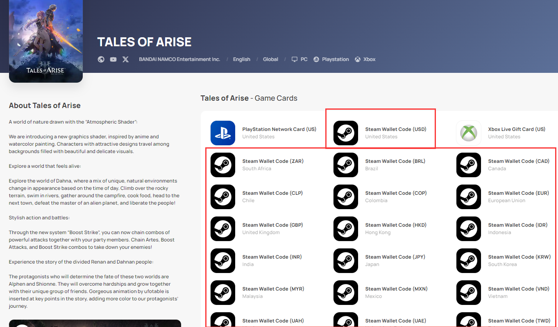Click the Tales of Arise - Game Cards heading
Image resolution: width=558 pixels, height=327 pixels.
click(249, 98)
